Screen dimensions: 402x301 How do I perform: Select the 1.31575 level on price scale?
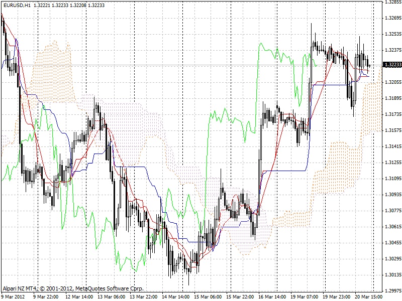(391, 130)
